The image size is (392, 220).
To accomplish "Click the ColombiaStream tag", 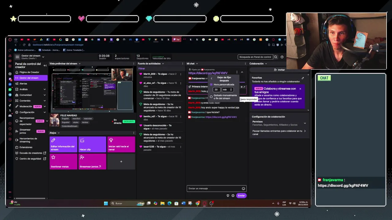I will pyautogui.click(x=70, y=126).
